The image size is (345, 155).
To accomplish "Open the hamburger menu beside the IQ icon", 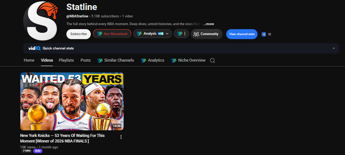I will tap(269, 34).
